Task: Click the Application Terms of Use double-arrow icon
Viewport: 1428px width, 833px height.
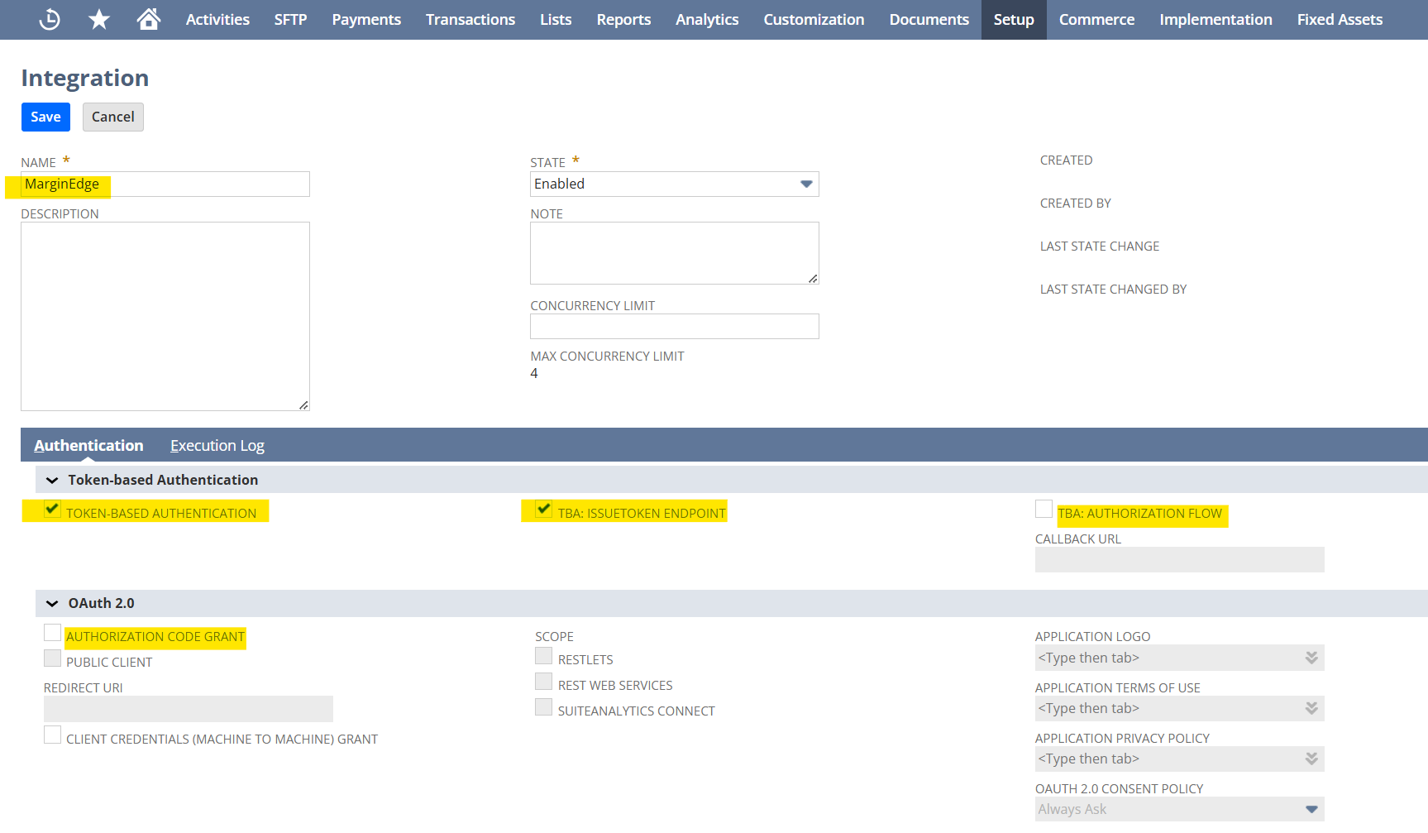Action: pos(1311,708)
